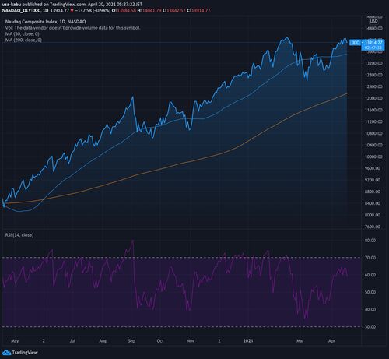Click the change value −137.58 (−0.98%)
Image resolution: width=389 pixels, height=359 pixels.
tap(93, 11)
